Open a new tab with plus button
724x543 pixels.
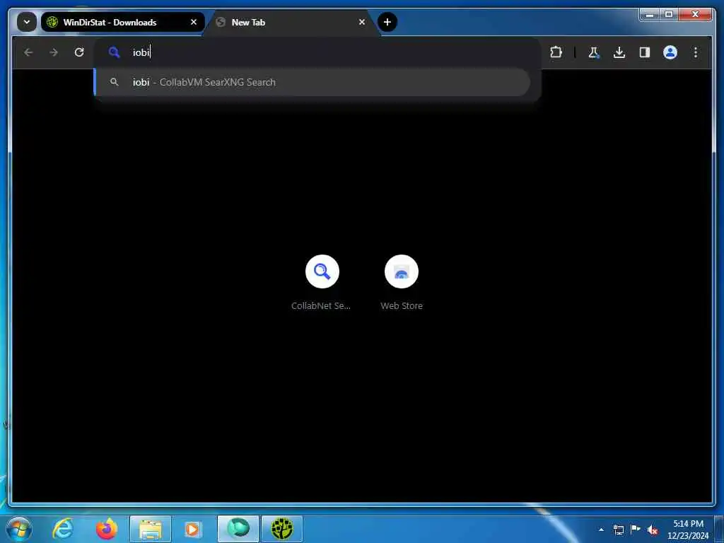[x=387, y=22]
